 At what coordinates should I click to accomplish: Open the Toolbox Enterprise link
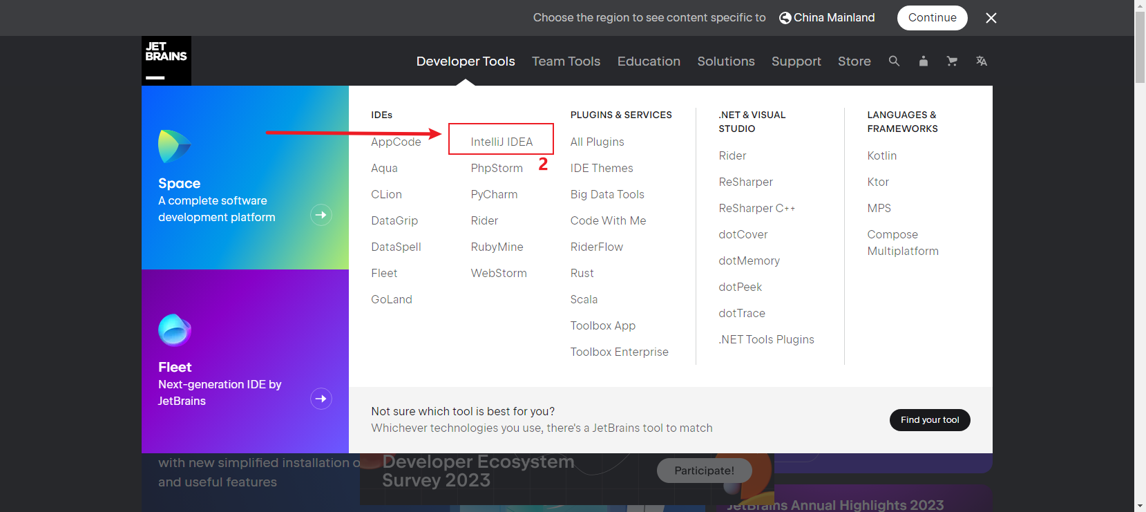click(620, 352)
